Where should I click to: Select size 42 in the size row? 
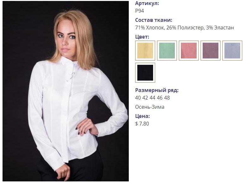[x=145, y=98]
